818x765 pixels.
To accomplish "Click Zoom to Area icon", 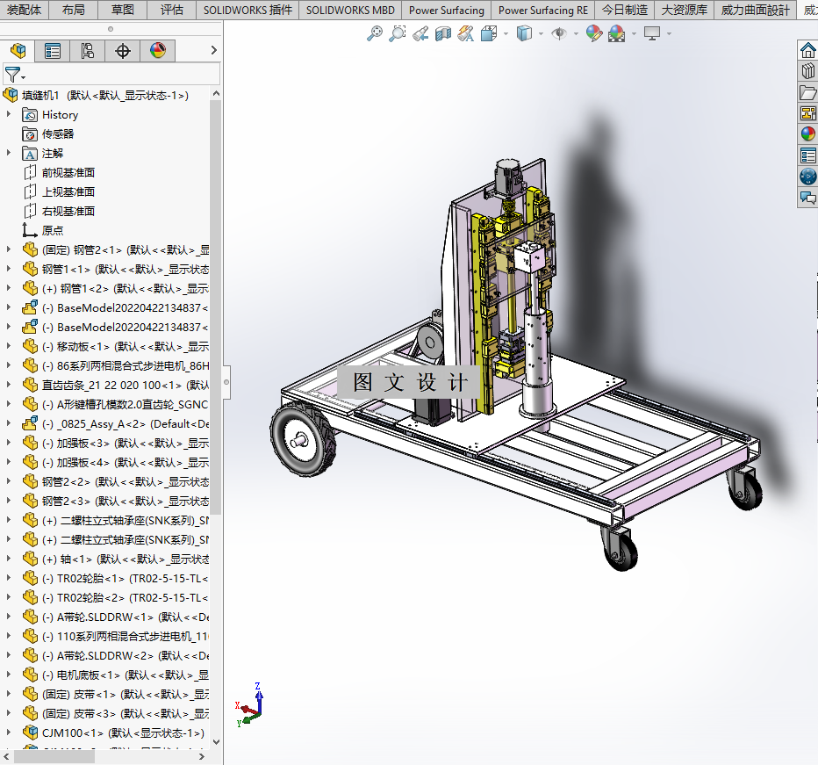I will coord(397,33).
